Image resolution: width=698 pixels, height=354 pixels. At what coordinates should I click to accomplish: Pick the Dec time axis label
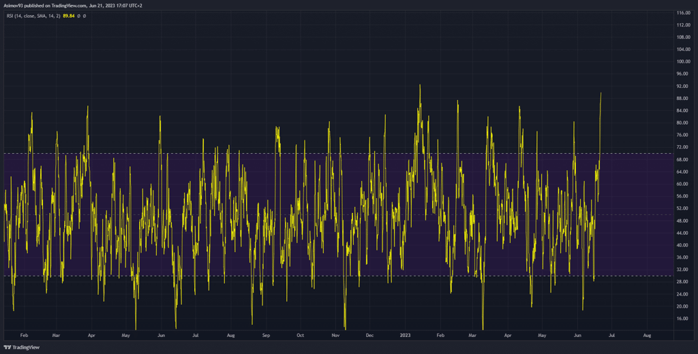[x=370, y=336]
